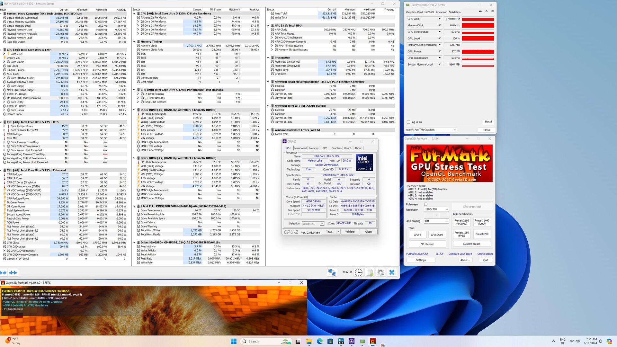Open the CPU-Z Memory tab
Image resolution: width=617 pixels, height=347 pixels.
[314, 148]
